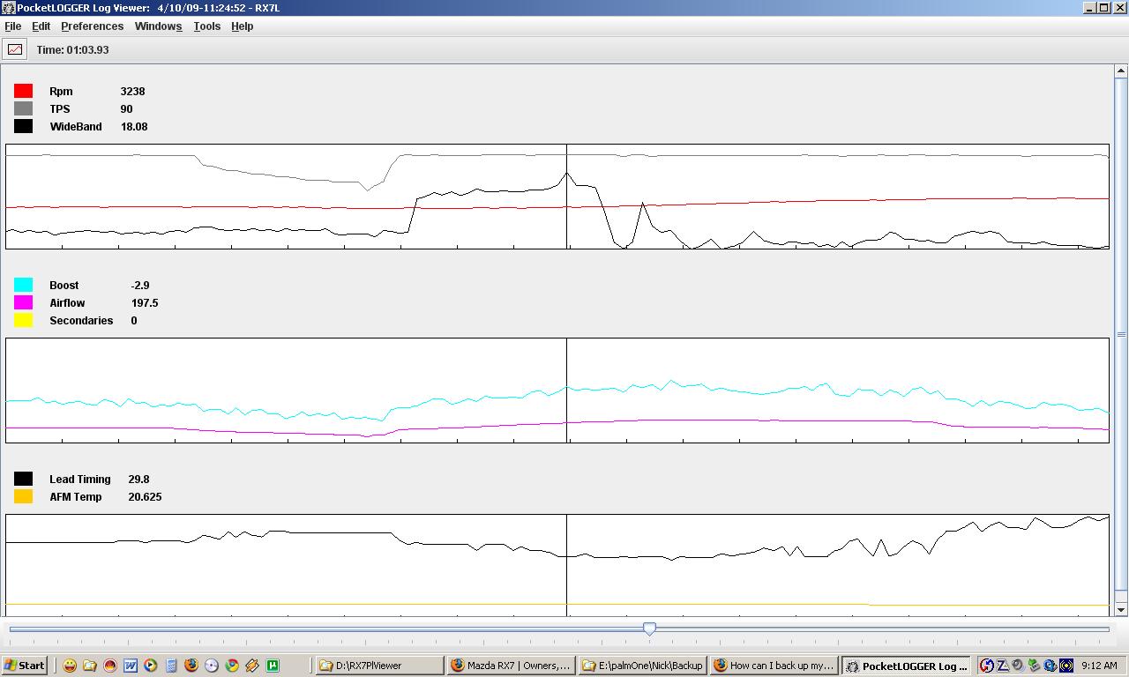The height and width of the screenshot is (677, 1129).
Task: Switch to Mazda RX7 Firefox taskbar window
Action: point(511,666)
